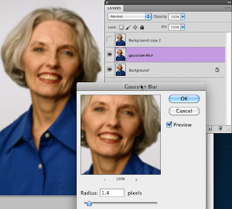Open the Layers panel flyout menu
The width and height of the screenshot is (232, 209).
pos(227,8)
